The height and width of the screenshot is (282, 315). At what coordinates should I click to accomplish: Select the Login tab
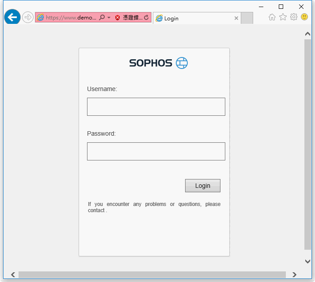[x=197, y=18]
